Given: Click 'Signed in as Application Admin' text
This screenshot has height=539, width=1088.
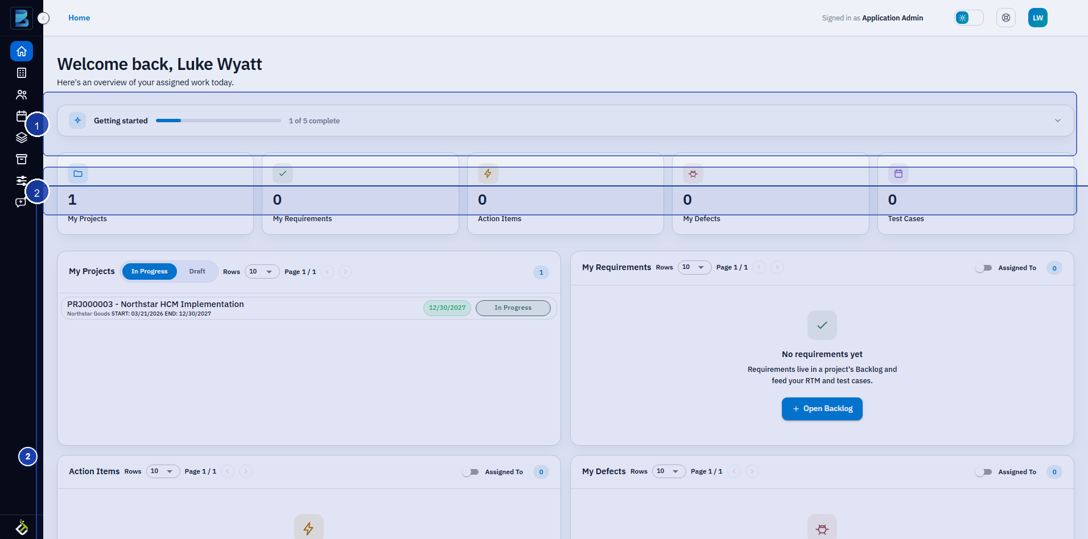Looking at the screenshot, I should click(x=872, y=18).
